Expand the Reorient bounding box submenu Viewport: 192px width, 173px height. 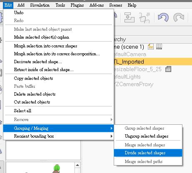(58, 136)
